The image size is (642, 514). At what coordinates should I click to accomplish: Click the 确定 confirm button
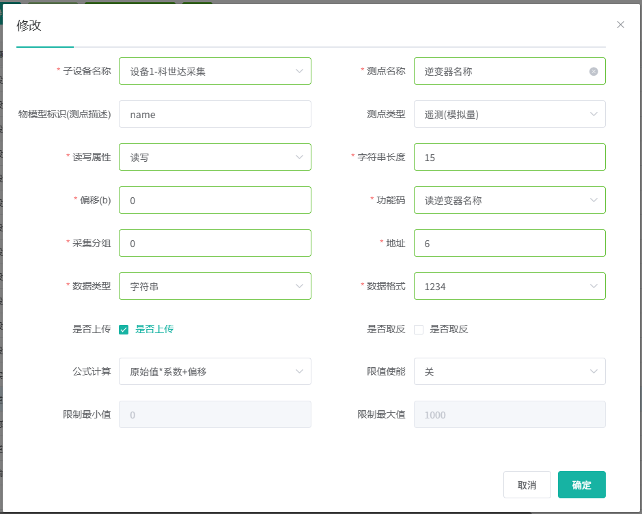[x=581, y=485]
